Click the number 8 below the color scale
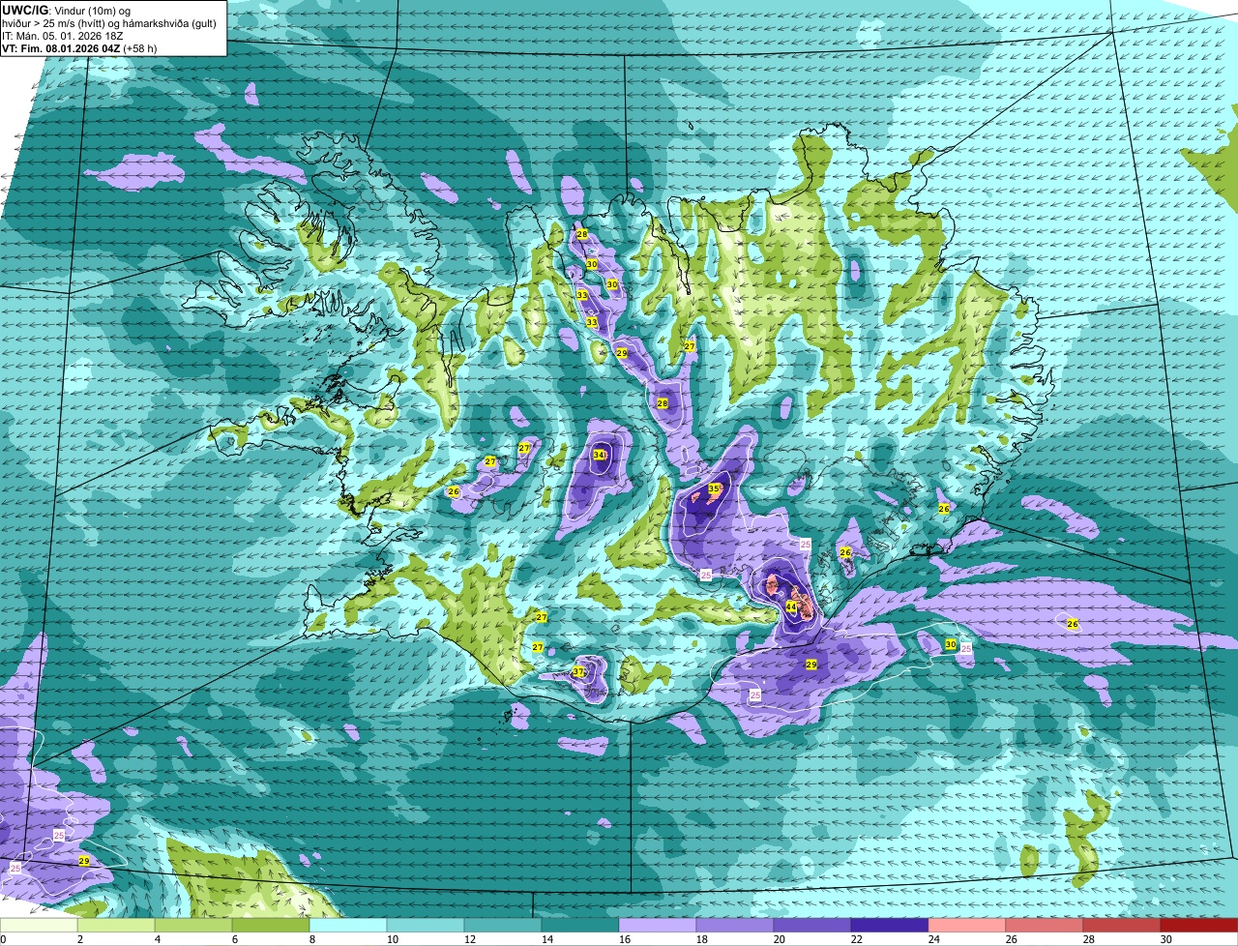The image size is (1238, 946). pos(311,939)
